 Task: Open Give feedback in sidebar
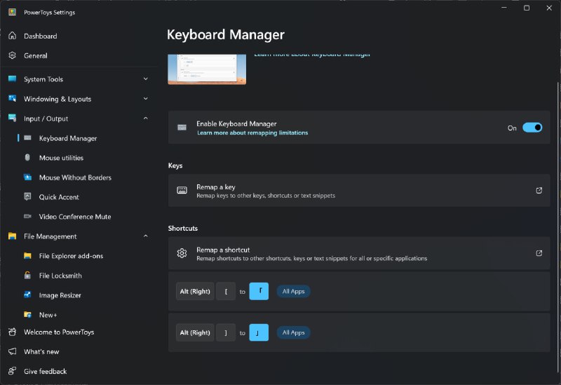tap(45, 371)
